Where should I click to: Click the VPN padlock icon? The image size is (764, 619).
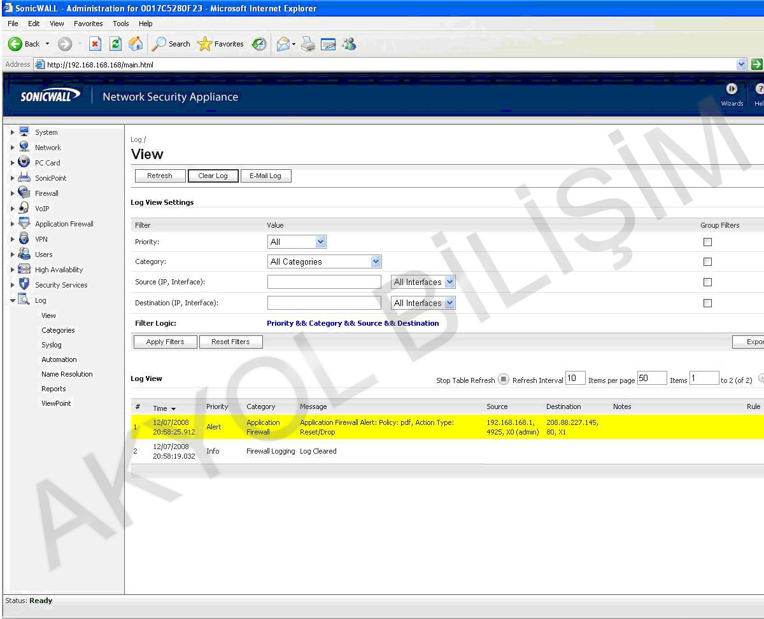tap(24, 239)
